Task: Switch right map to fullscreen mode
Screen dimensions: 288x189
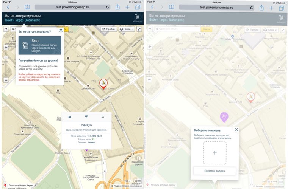Action: pyautogui.click(x=283, y=29)
